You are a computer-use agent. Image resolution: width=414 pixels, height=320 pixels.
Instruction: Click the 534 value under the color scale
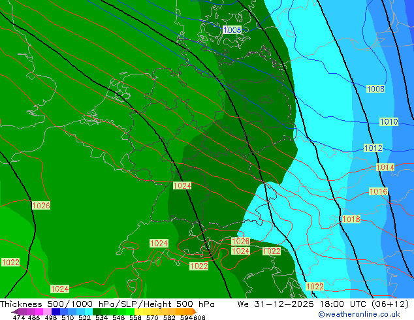tap(101, 317)
